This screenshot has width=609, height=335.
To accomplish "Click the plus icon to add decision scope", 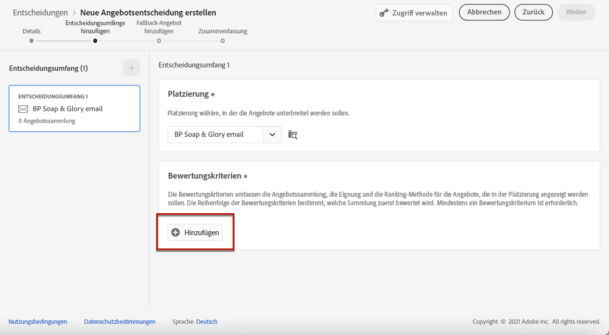I will tap(132, 68).
